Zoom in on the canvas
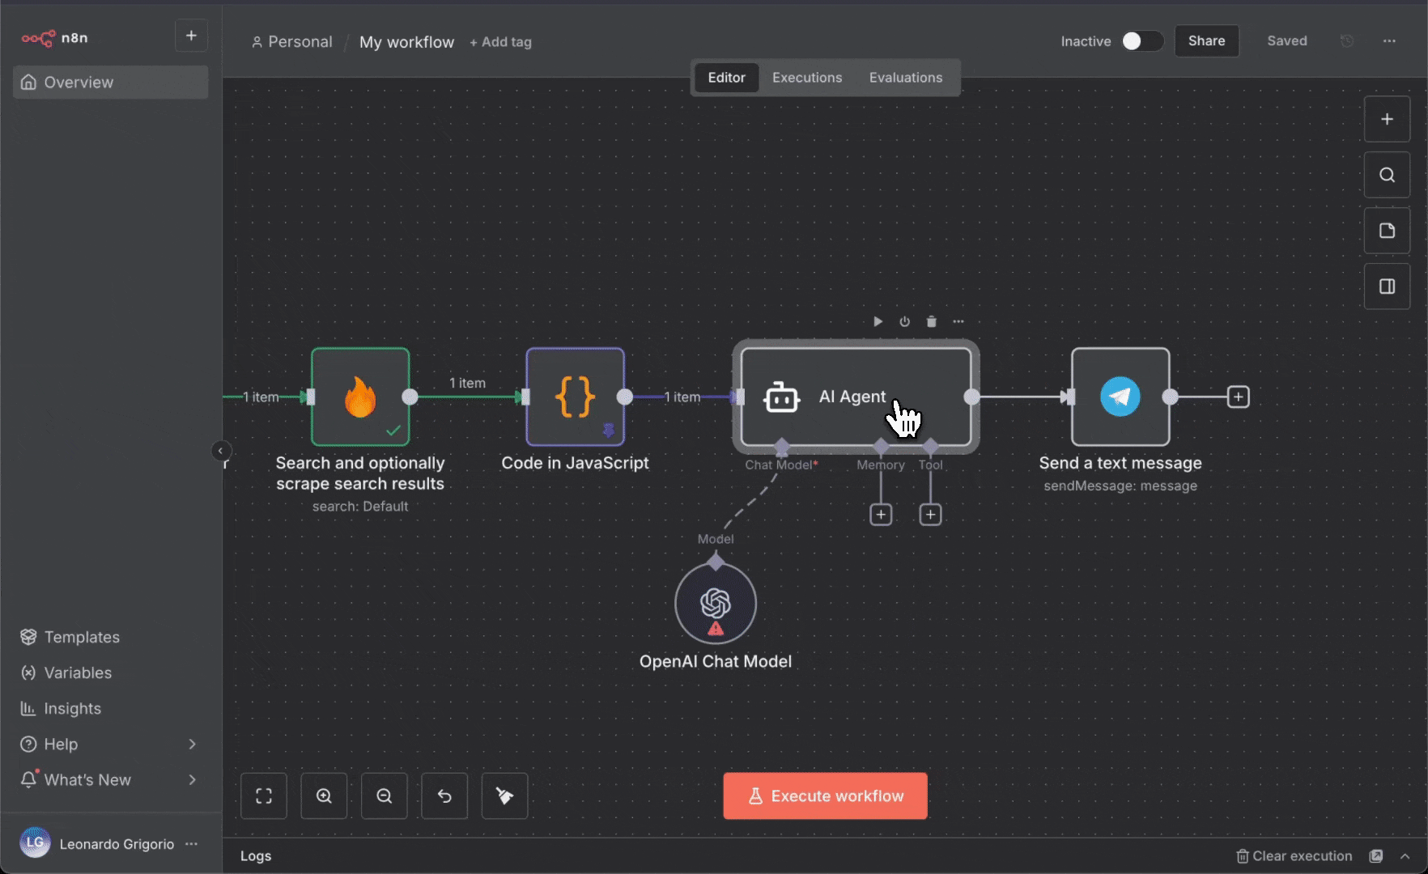 [x=324, y=796]
